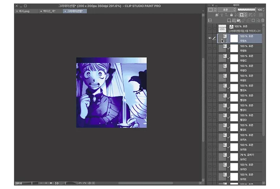This screenshot has height=189, width=280.
Task: Show the 파랑E layer
Action: pyautogui.click(x=210, y=78)
